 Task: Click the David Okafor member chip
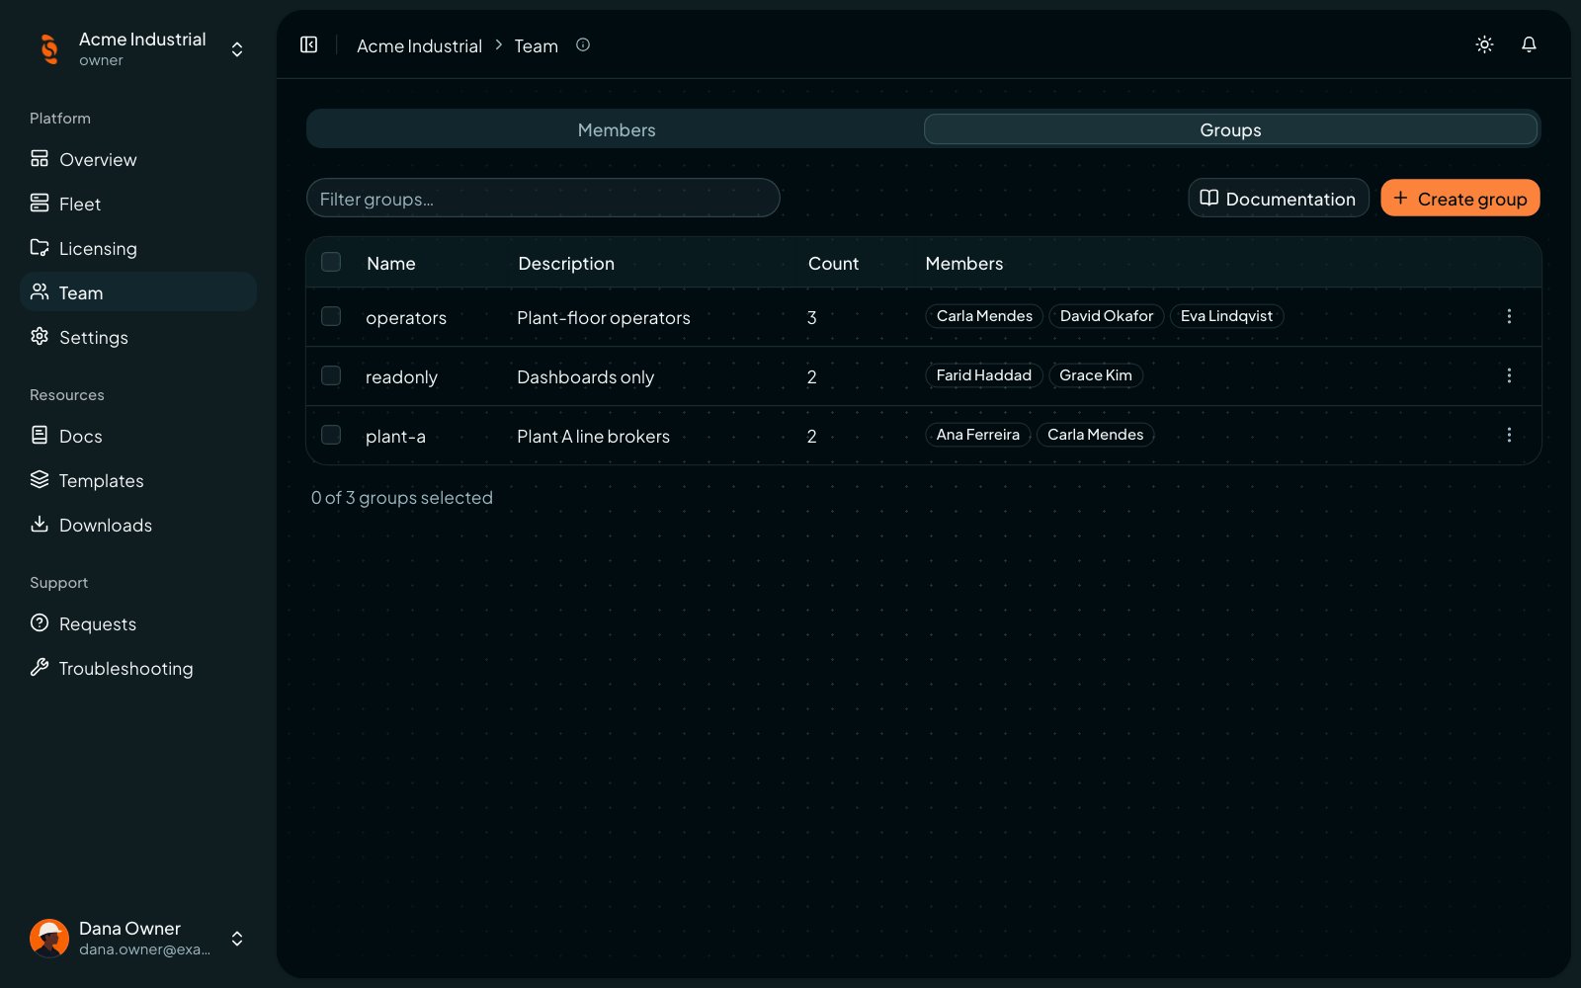[1107, 316]
